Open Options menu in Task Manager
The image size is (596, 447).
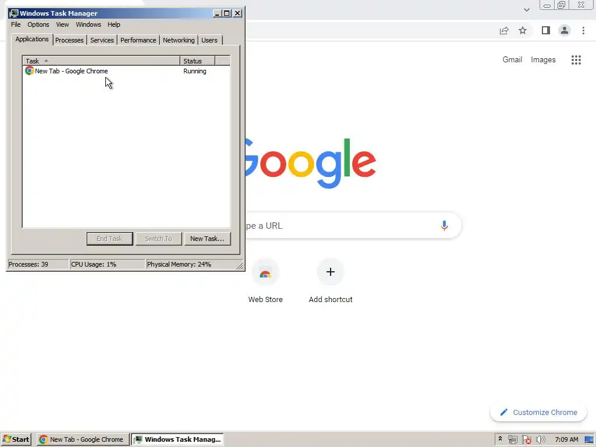38,24
